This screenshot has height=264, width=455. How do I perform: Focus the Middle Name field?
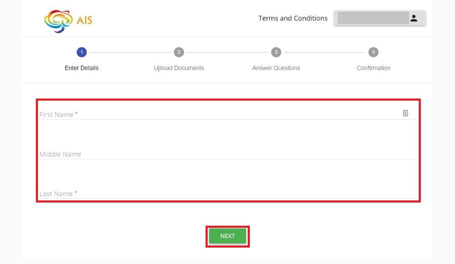[228, 154]
